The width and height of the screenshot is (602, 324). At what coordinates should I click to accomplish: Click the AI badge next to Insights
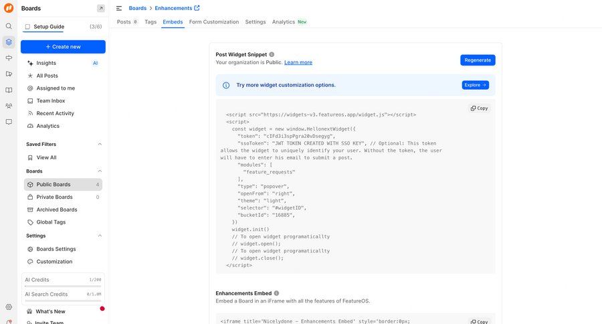click(x=95, y=63)
